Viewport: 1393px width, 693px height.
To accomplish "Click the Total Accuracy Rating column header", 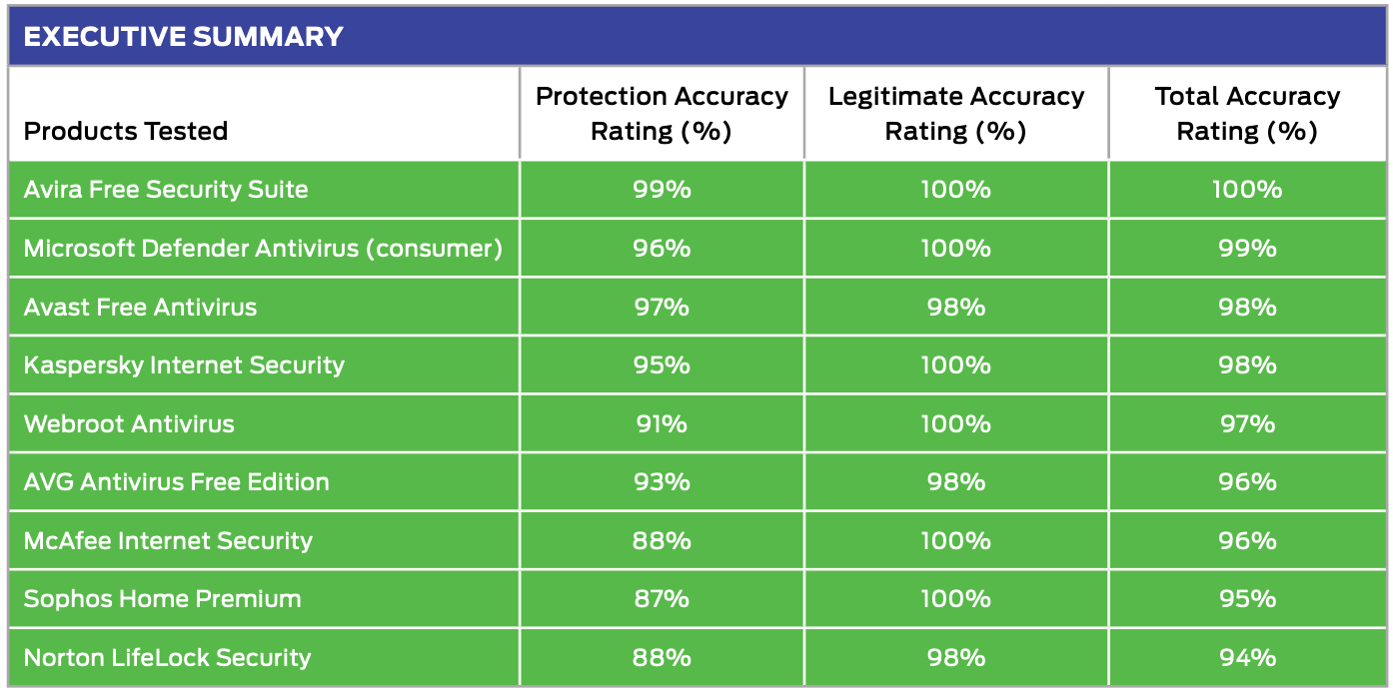I will coord(1247,114).
